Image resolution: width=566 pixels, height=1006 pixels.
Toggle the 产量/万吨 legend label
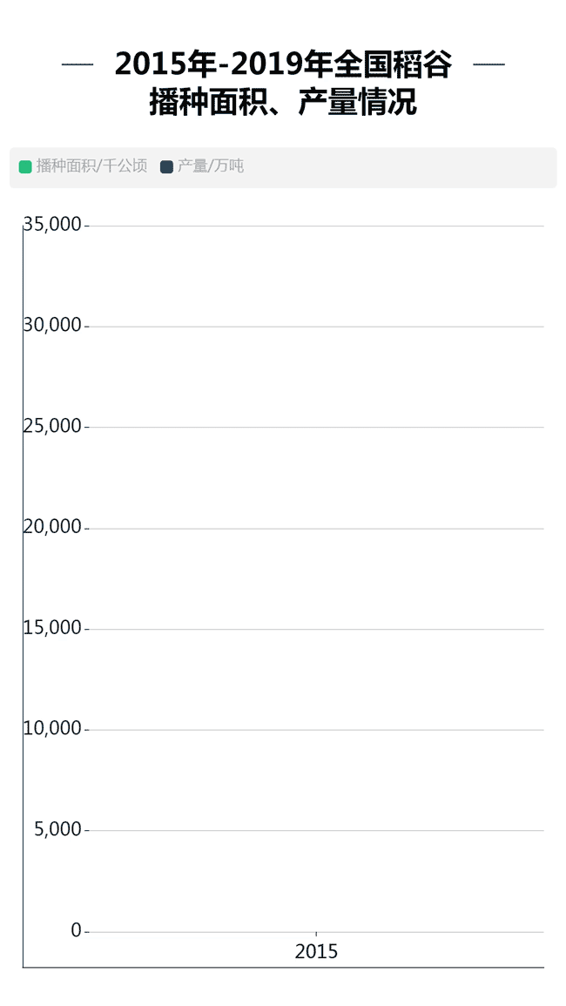(x=211, y=166)
